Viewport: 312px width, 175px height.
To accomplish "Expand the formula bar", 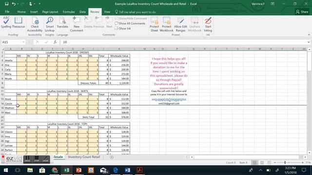I will (309, 42).
